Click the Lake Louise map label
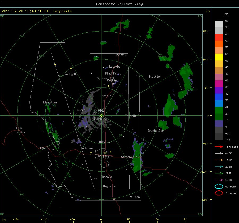The height and width of the screenshot is (223, 239). point(20,130)
